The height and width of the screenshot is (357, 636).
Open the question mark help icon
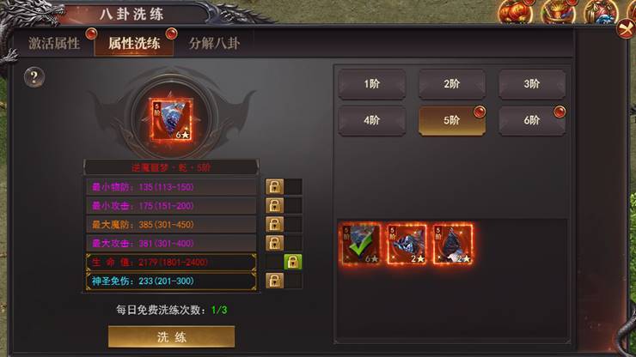pos(34,76)
